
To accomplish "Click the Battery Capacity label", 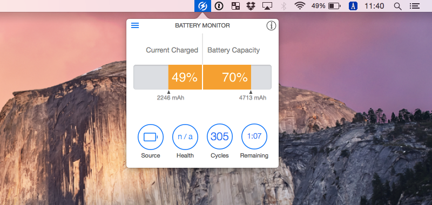I will [234, 50].
